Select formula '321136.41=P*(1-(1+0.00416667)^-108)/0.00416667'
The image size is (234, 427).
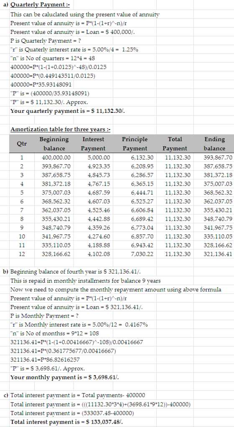pyautogui.click(x=76, y=342)
